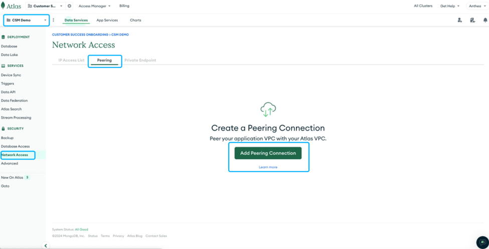Image resolution: width=489 pixels, height=249 pixels.
Task: Open the Contact Sales footer link
Action: pos(156,236)
